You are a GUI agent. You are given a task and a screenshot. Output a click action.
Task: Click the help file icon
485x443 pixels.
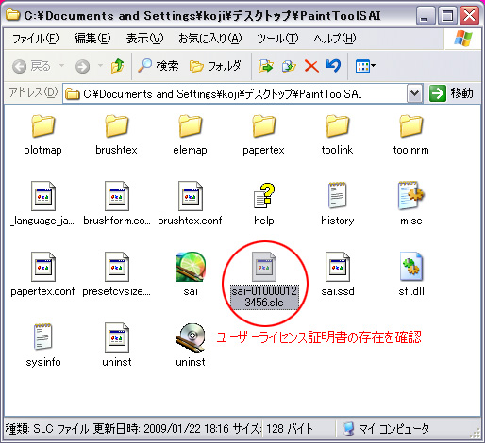[x=264, y=196]
